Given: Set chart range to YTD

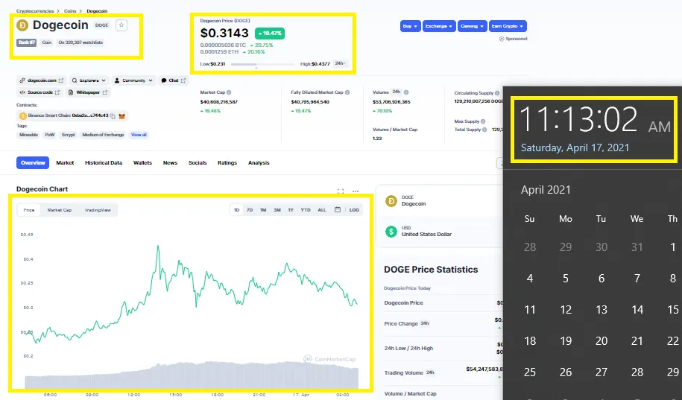Looking at the screenshot, I should (306, 210).
